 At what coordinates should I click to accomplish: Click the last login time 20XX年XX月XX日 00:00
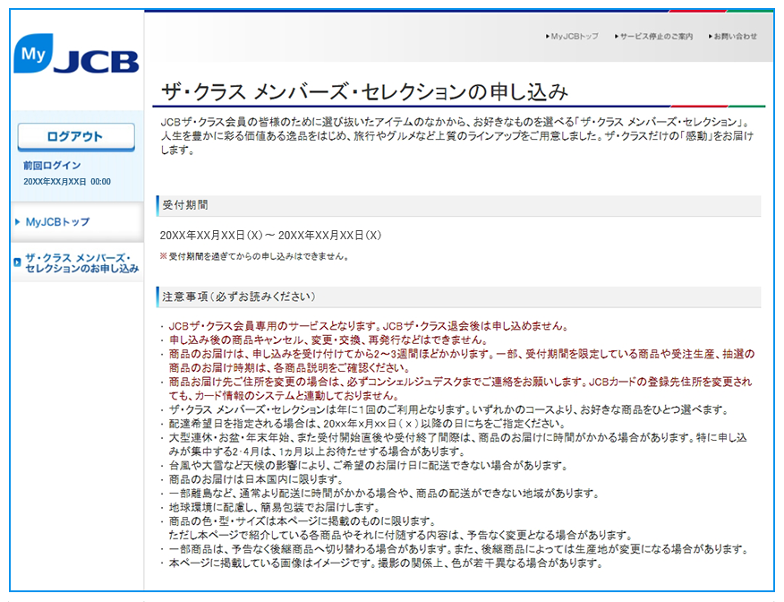pyautogui.click(x=67, y=182)
